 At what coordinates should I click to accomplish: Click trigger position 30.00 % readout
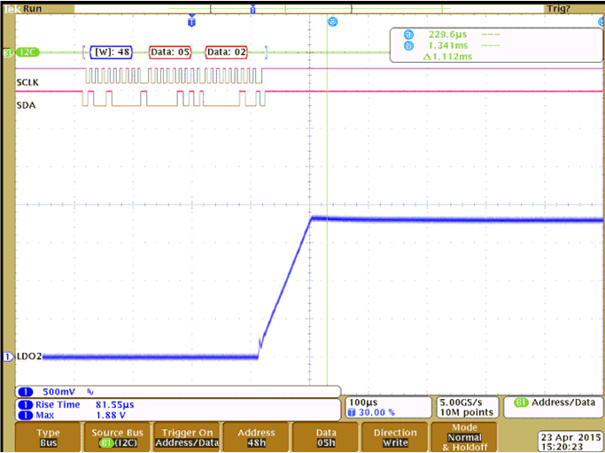(x=376, y=412)
